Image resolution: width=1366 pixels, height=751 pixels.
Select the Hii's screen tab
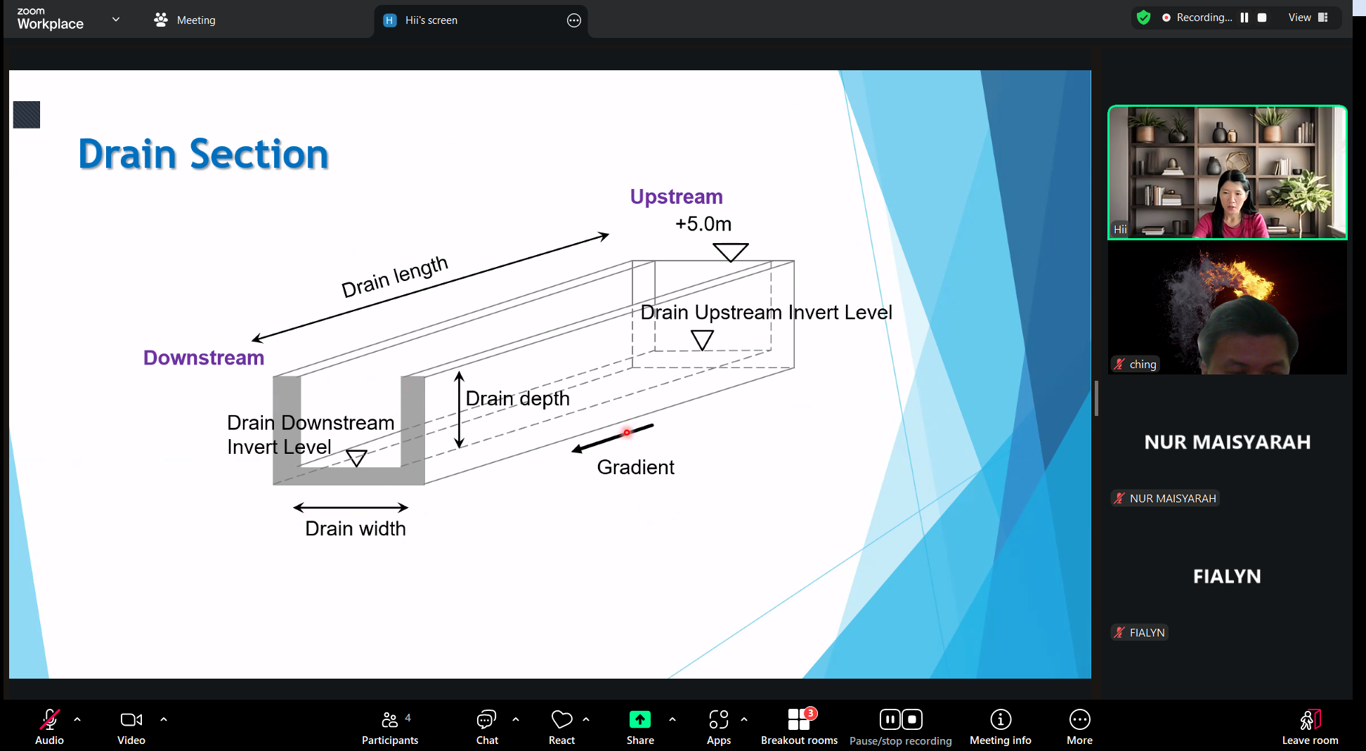(x=430, y=20)
